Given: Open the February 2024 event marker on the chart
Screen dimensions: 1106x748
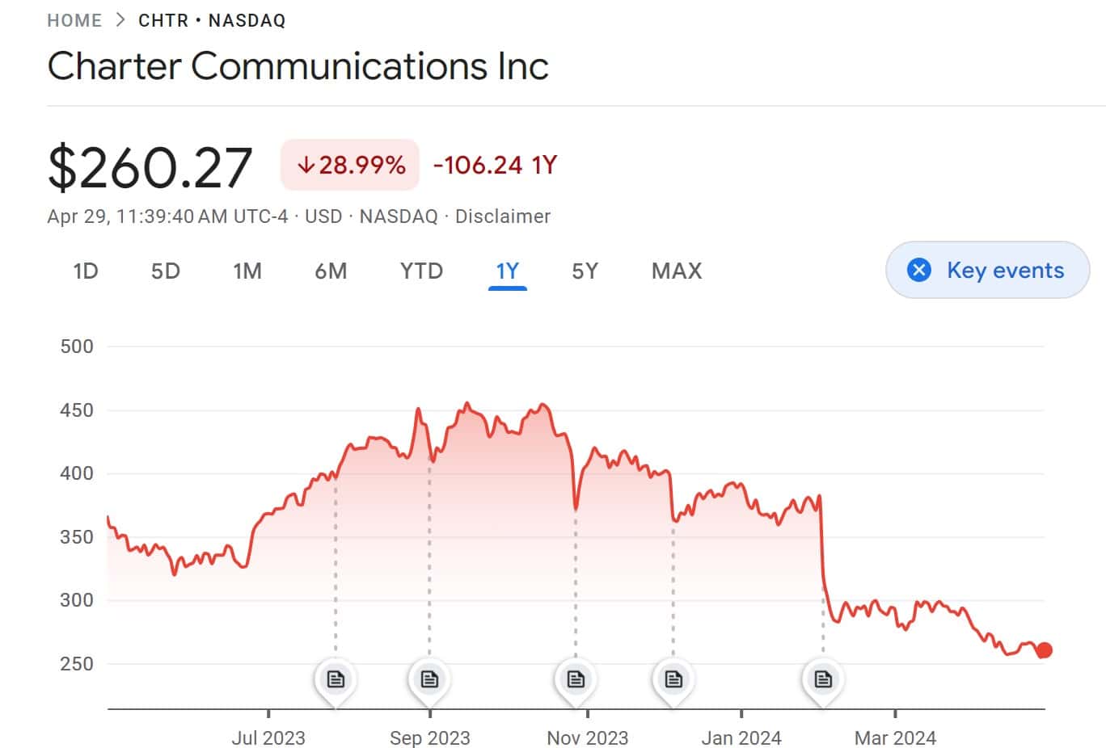Looking at the screenshot, I should 822,679.
